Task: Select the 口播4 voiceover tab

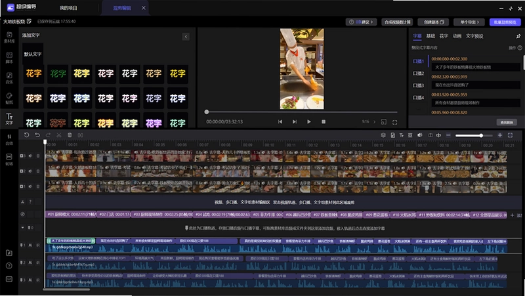Action: 419,98
